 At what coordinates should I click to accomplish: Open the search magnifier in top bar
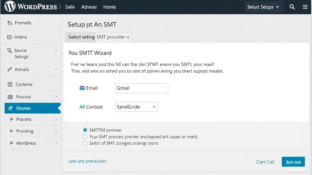click(x=292, y=6)
